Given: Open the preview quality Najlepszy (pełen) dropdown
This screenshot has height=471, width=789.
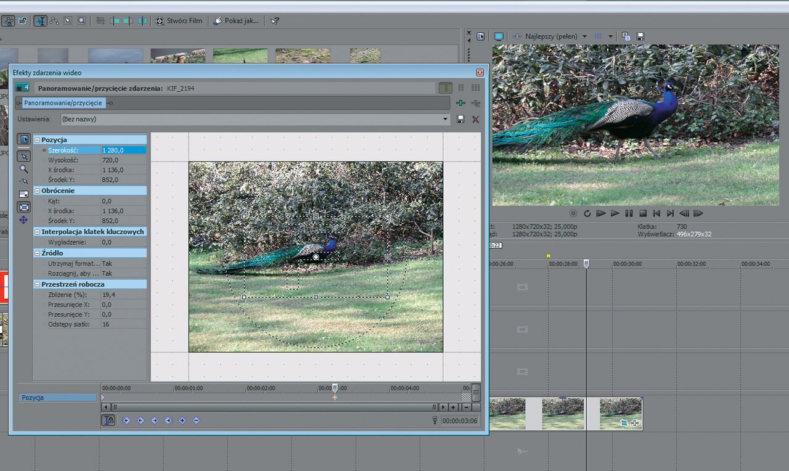Looking at the screenshot, I should (584, 36).
